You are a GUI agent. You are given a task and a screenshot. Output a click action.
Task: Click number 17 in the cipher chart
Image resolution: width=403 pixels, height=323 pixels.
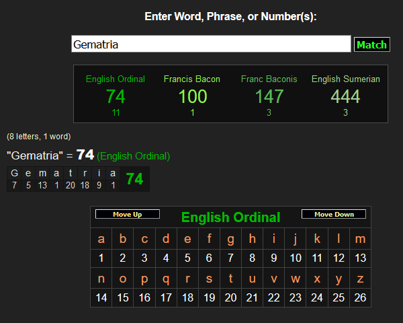click(x=166, y=297)
